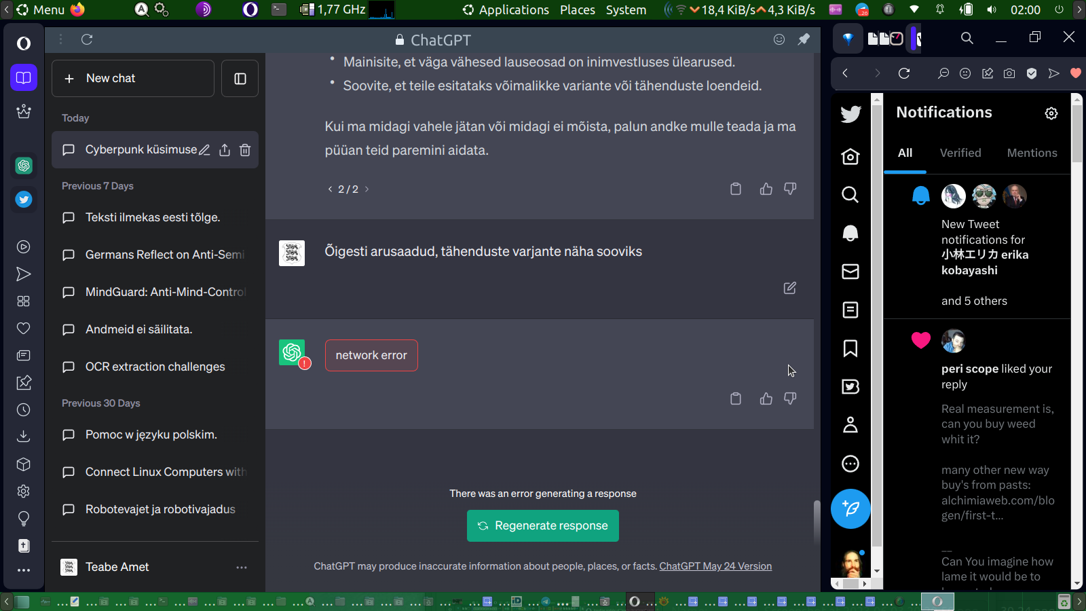This screenshot has width=1086, height=611.
Task: Show previous response version arrow
Action: click(x=331, y=189)
